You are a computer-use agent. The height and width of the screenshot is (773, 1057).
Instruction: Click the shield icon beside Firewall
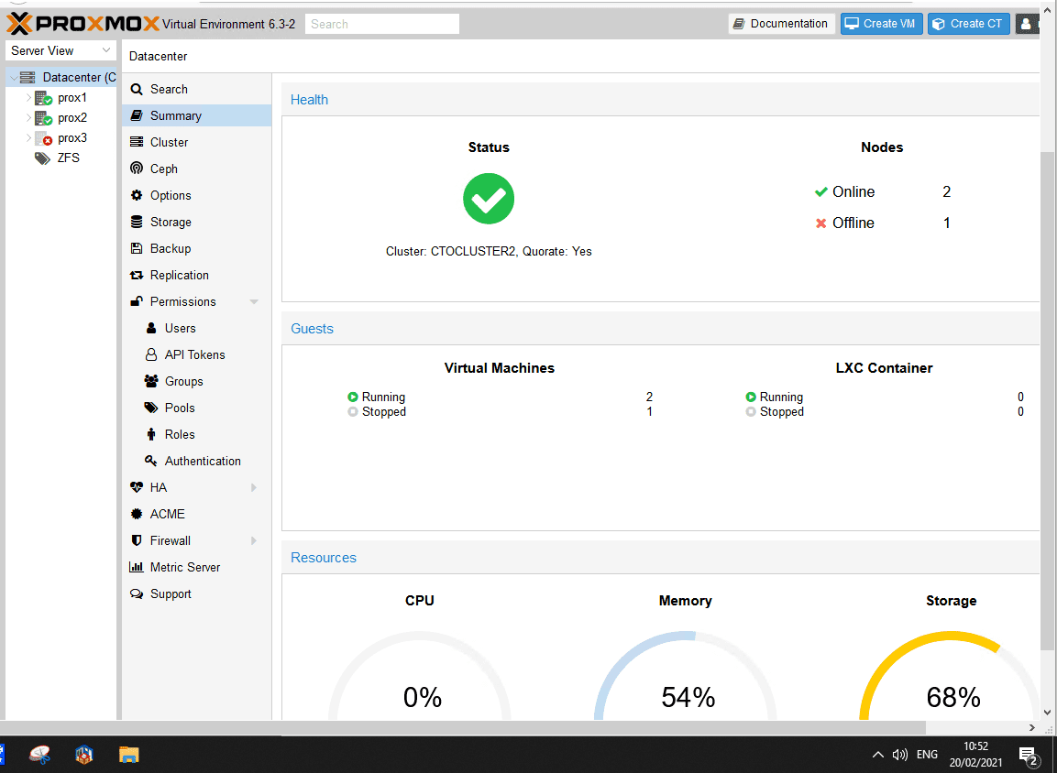pyautogui.click(x=137, y=540)
